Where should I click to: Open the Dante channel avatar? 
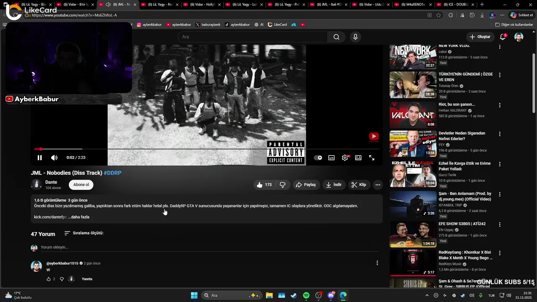click(x=36, y=185)
